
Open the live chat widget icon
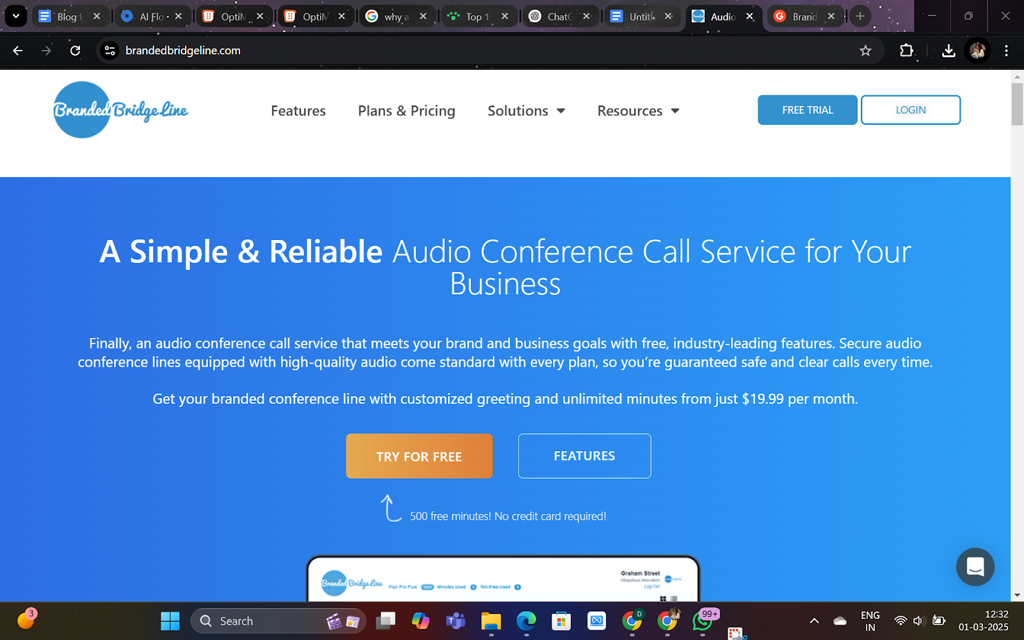click(x=975, y=566)
